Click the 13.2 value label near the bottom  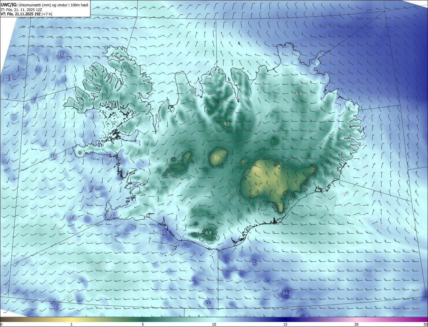[x=209, y=303]
